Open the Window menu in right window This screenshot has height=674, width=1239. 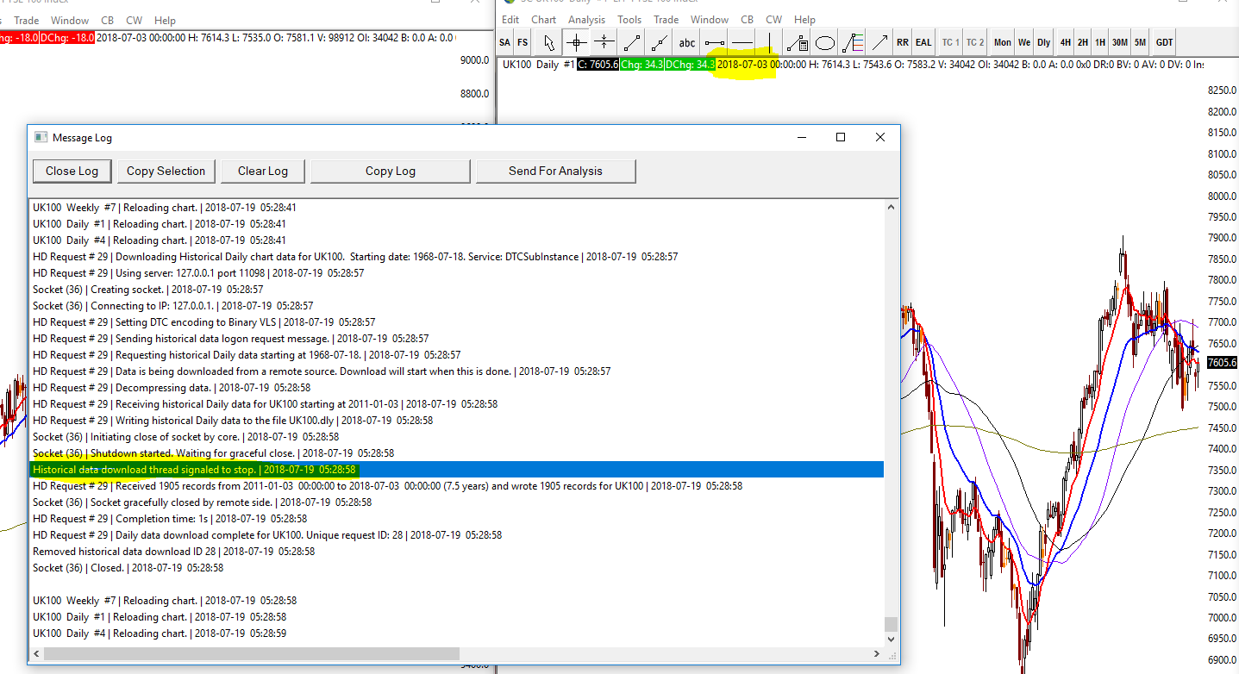click(710, 19)
